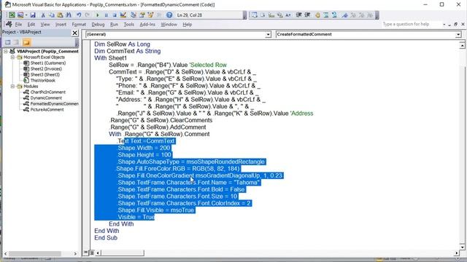Open the Run menu

point(114,24)
